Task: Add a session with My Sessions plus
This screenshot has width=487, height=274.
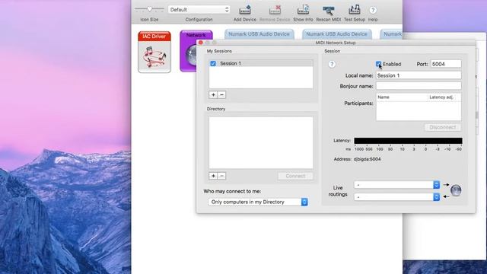Action: [213, 94]
